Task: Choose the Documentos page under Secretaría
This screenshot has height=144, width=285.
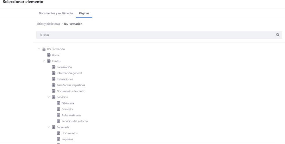Action: 70,133
